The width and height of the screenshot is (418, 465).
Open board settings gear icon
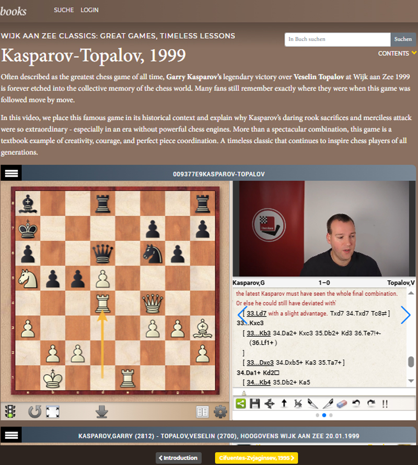(220, 412)
